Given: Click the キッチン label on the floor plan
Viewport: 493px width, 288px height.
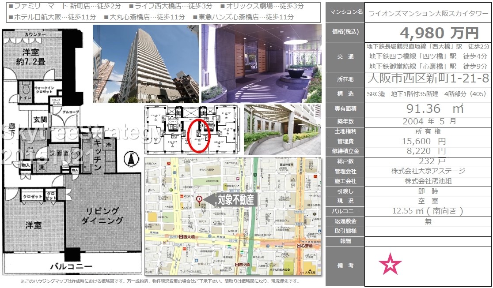Looking at the screenshot, I should point(97,155).
